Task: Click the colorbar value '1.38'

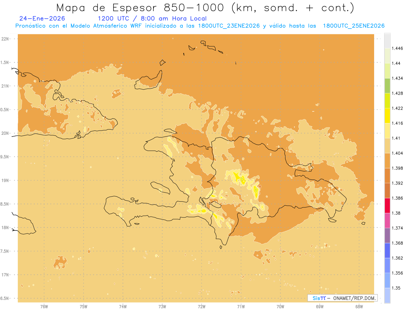Action: [x=396, y=213]
